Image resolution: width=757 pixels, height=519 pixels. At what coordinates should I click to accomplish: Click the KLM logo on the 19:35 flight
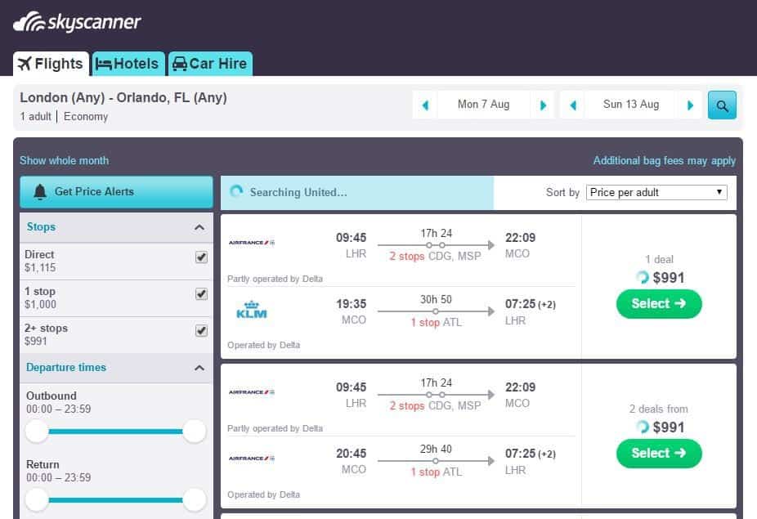click(x=252, y=310)
